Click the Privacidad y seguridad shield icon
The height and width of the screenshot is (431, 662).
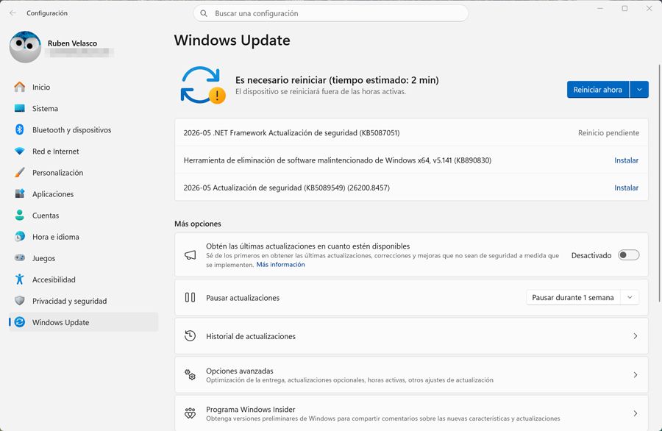19,301
